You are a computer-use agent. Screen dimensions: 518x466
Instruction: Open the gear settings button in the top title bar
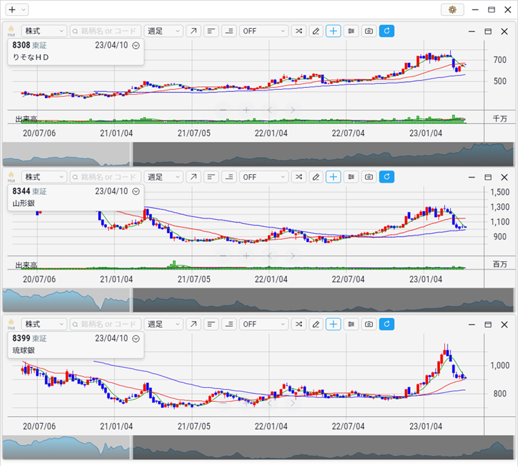[452, 10]
